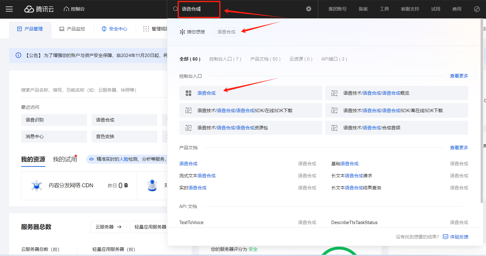Switch to 产品监控 tab

72,29
